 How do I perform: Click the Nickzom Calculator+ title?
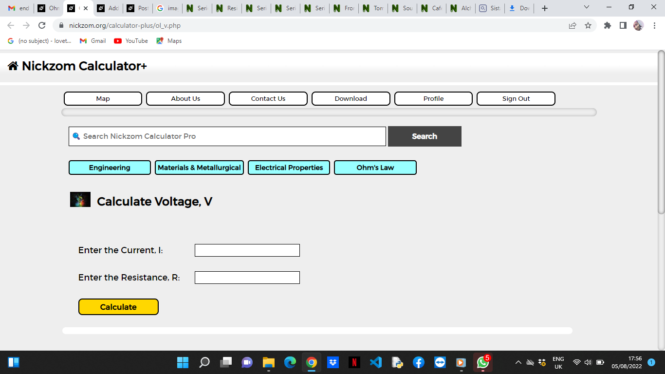pyautogui.click(x=84, y=66)
